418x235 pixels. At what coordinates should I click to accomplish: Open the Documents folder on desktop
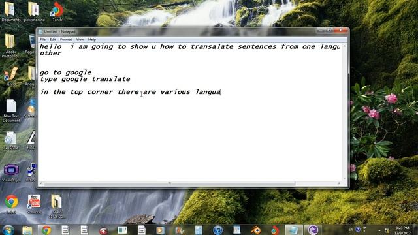pyautogui.click(x=11, y=12)
